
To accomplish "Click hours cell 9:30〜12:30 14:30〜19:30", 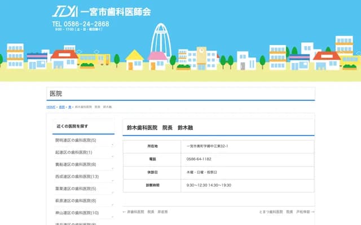I will (x=248, y=185).
